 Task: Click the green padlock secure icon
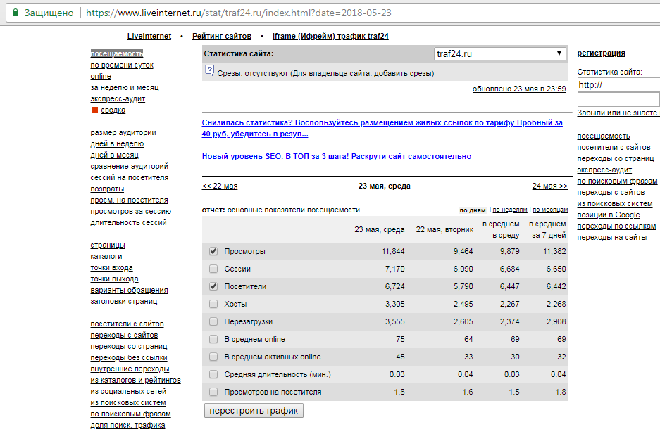pos(15,13)
